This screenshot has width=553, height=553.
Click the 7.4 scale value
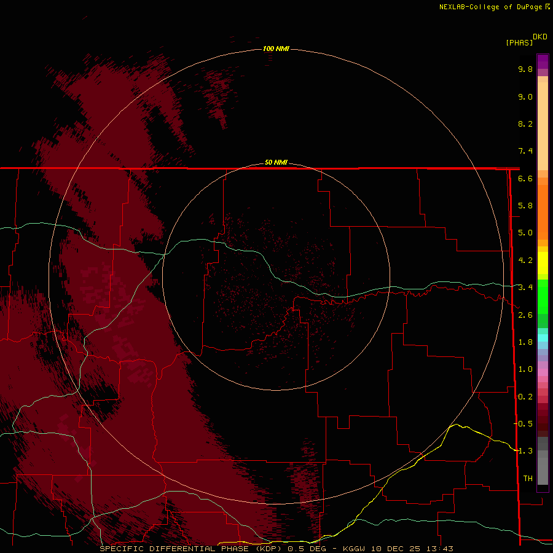tap(525, 151)
